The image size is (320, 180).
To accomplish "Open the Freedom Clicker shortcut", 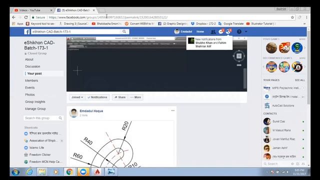I will pyautogui.click(x=40, y=154).
